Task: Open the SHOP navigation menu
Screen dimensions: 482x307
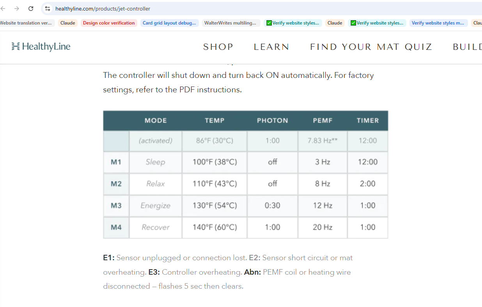Action: pos(218,47)
